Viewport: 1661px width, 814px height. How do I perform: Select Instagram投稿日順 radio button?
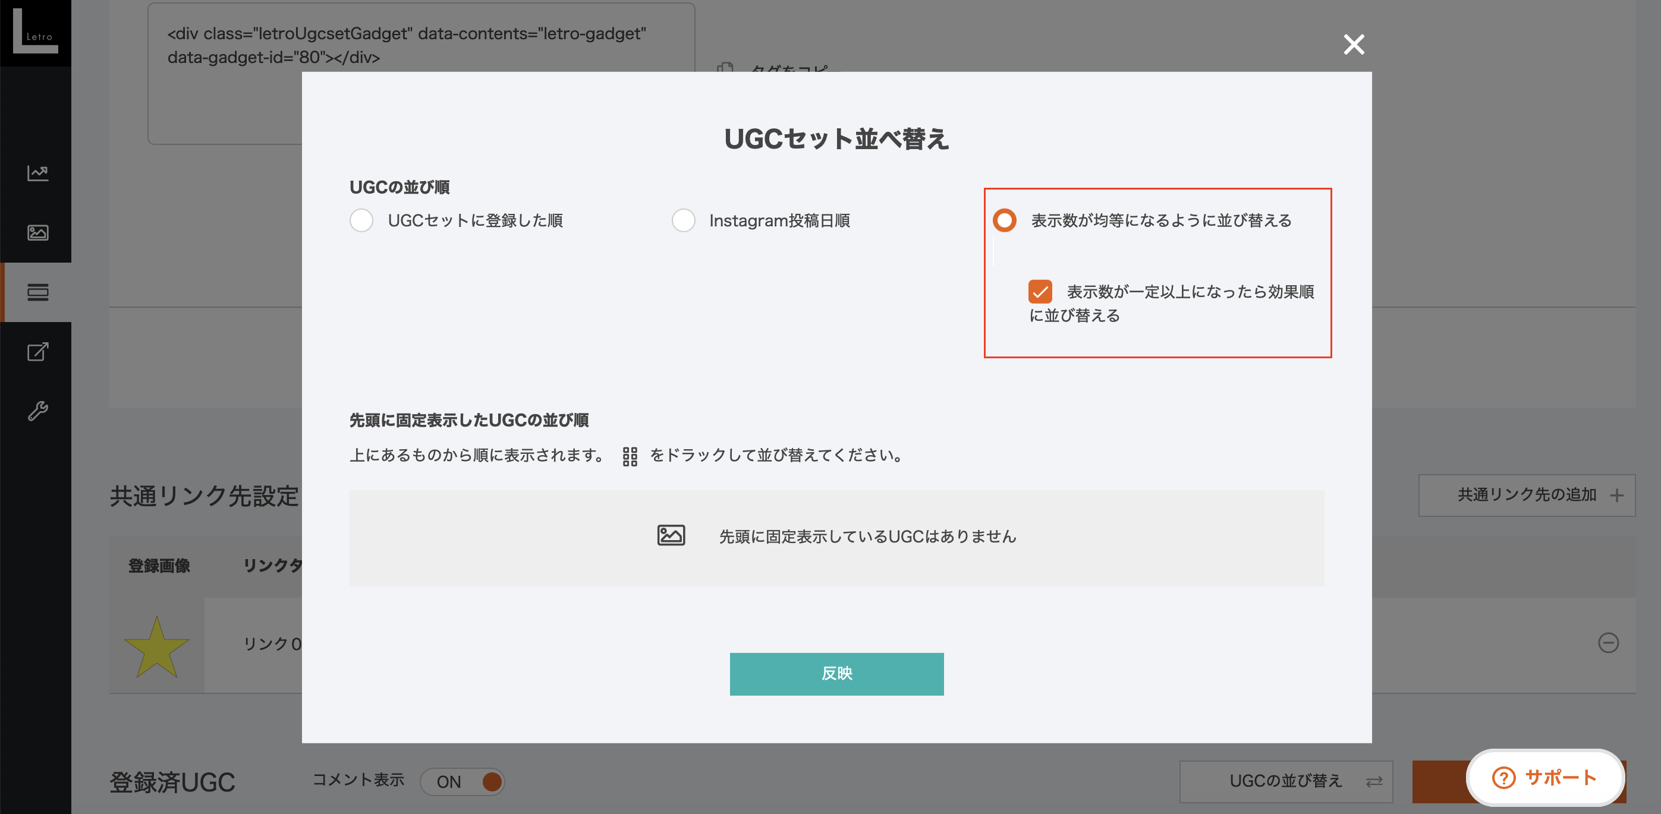click(683, 220)
